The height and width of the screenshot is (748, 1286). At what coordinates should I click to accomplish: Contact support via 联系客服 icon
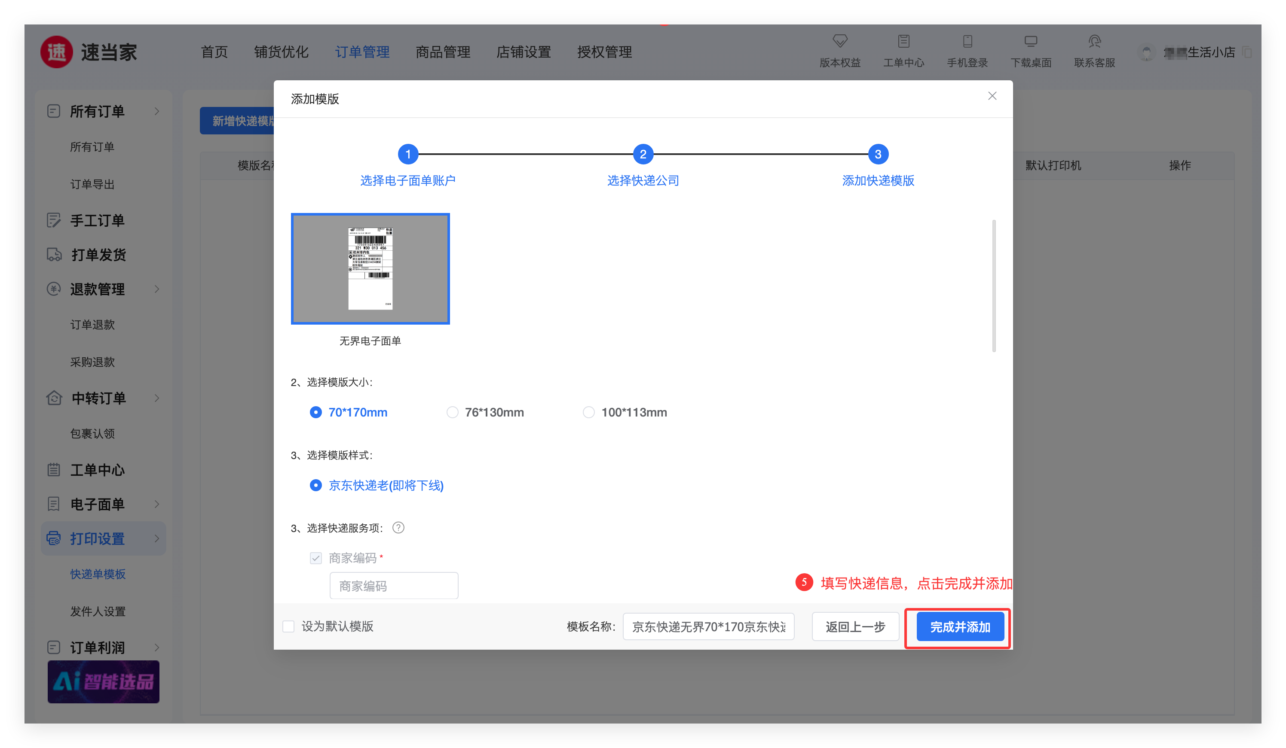1094,41
